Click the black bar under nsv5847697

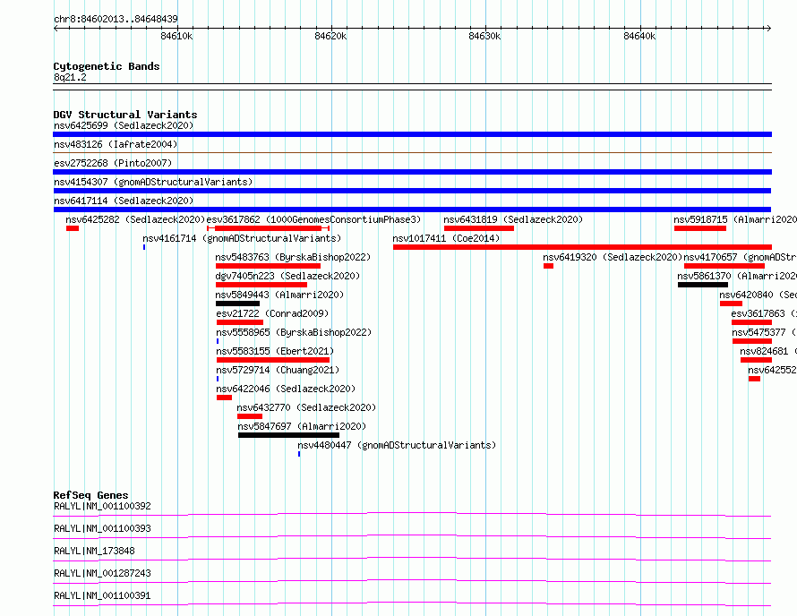coord(288,435)
